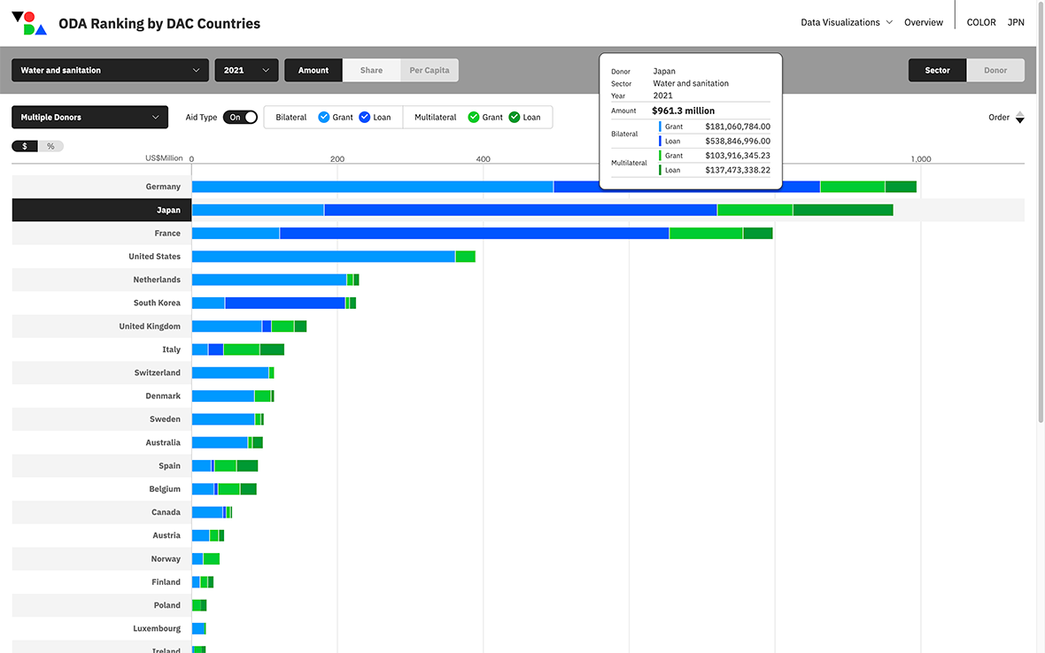Uncheck the Multilateral Loan checkbox

(514, 117)
